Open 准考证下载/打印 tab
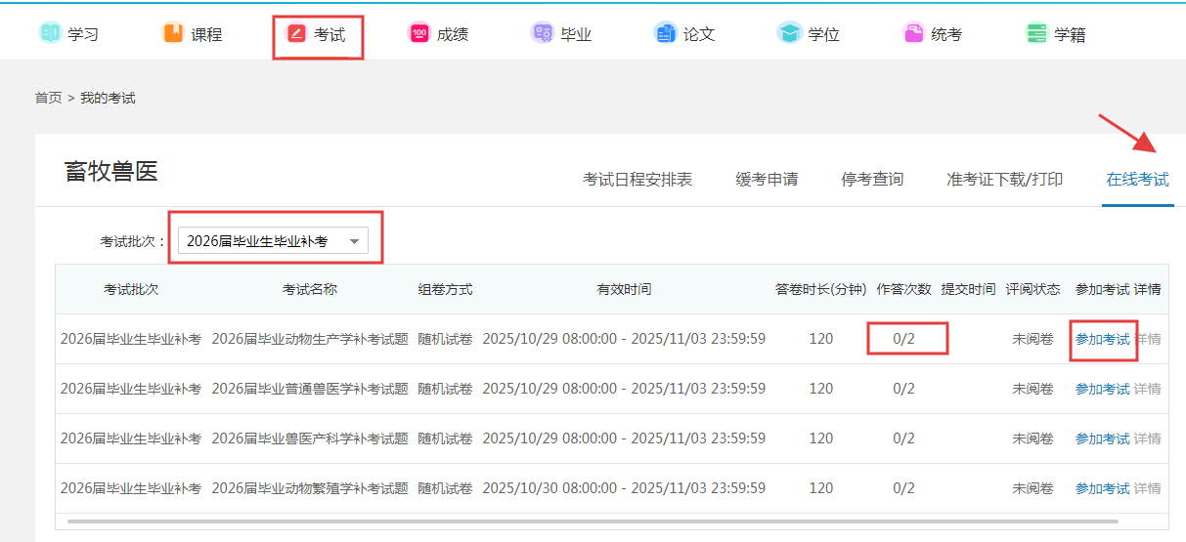1186x542 pixels. [x=1004, y=180]
